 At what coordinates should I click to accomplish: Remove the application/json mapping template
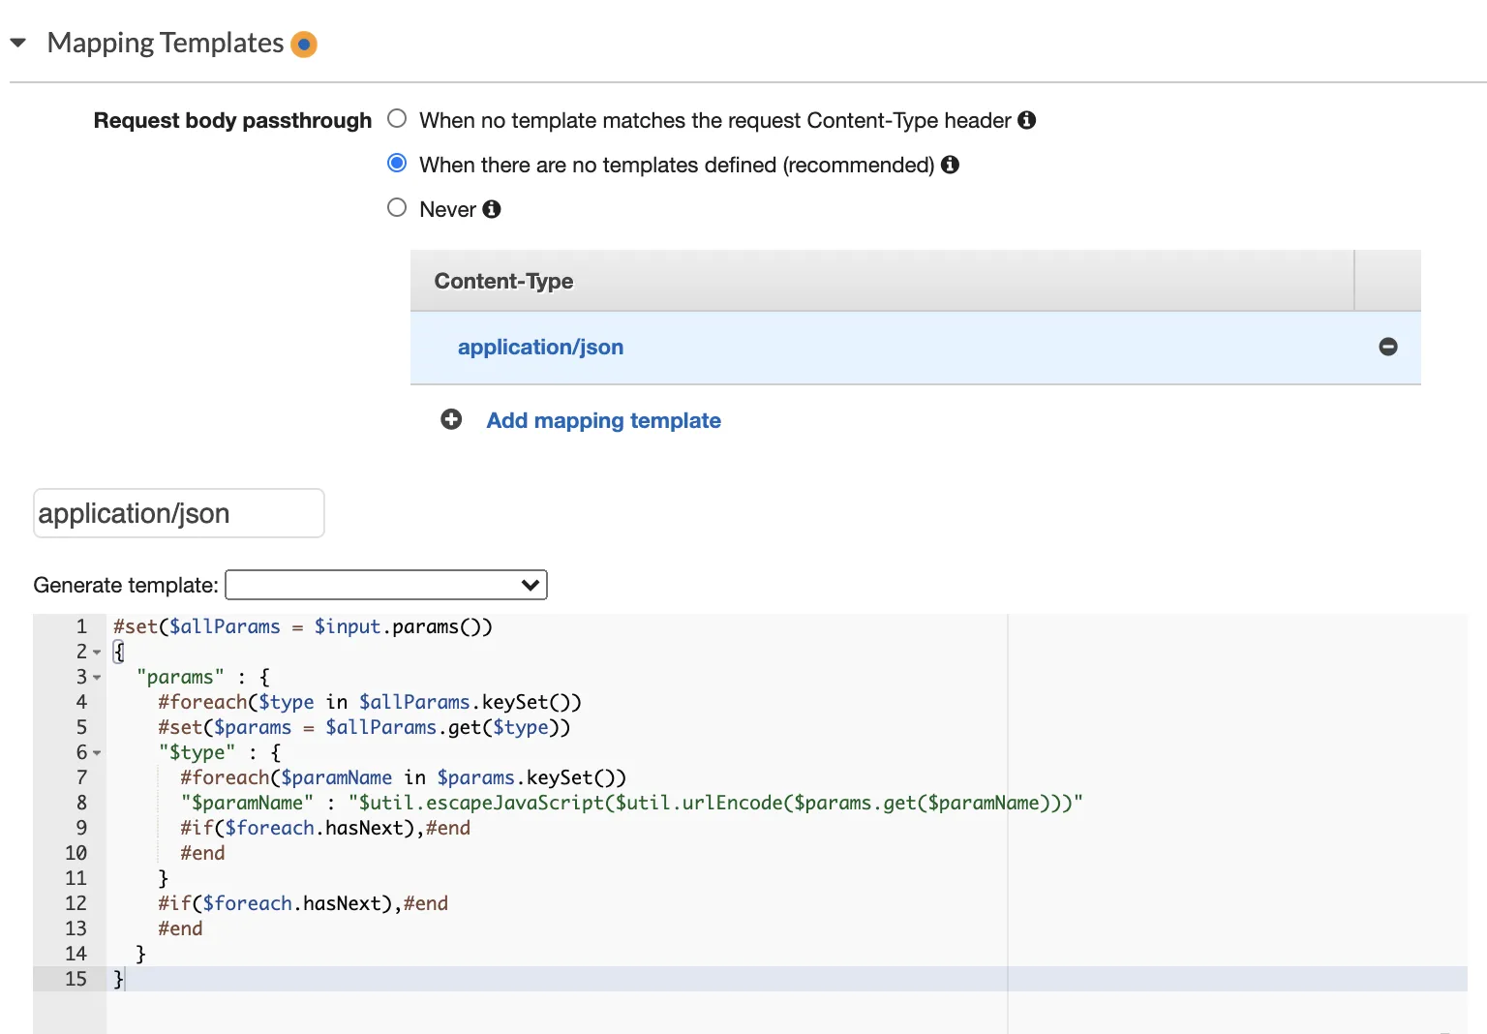1388,347
